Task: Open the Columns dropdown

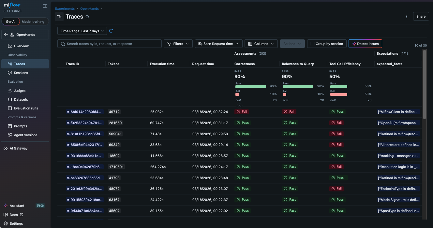Action: point(261,43)
